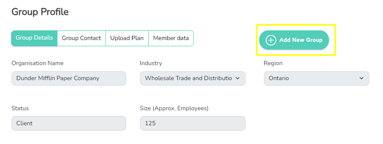Click the Region label text
383x144 pixels.
coord(273,63)
